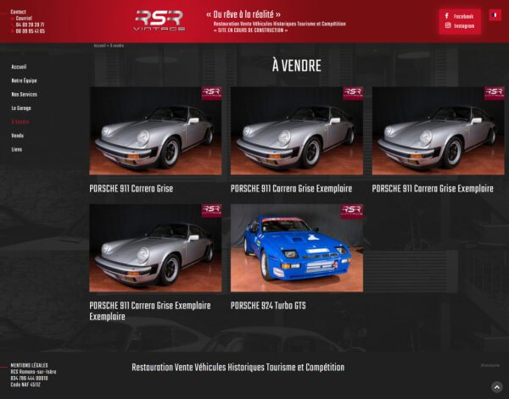Click title 'PORSCHE 911 Carrera Grise Exemplaire Exemplaire'
Screen dimensions: 509x399
[x=150, y=311]
